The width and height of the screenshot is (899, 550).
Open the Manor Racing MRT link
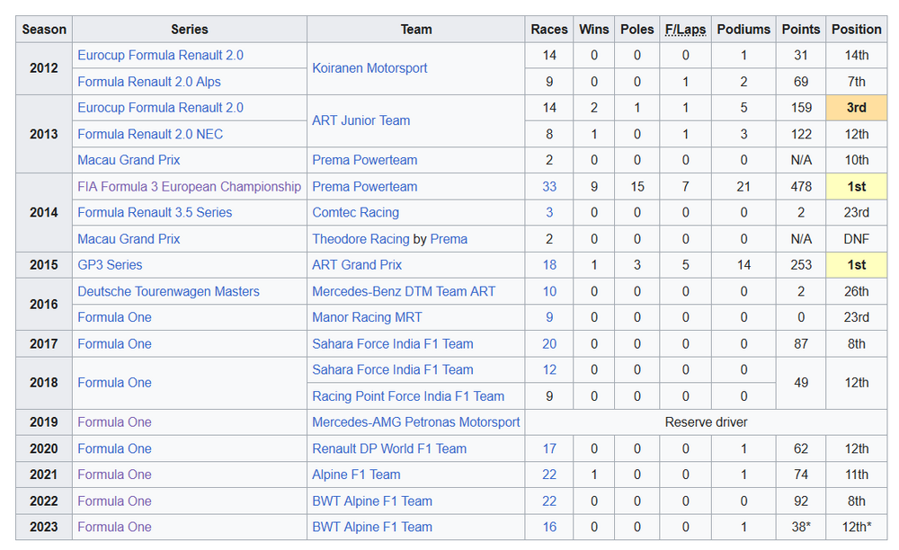pyautogui.click(x=367, y=317)
